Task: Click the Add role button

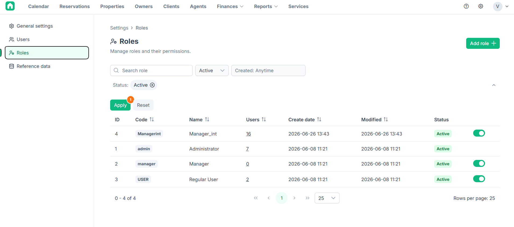Action: (x=483, y=43)
